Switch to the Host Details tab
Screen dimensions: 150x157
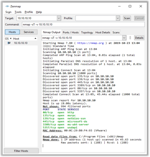(x=103, y=32)
